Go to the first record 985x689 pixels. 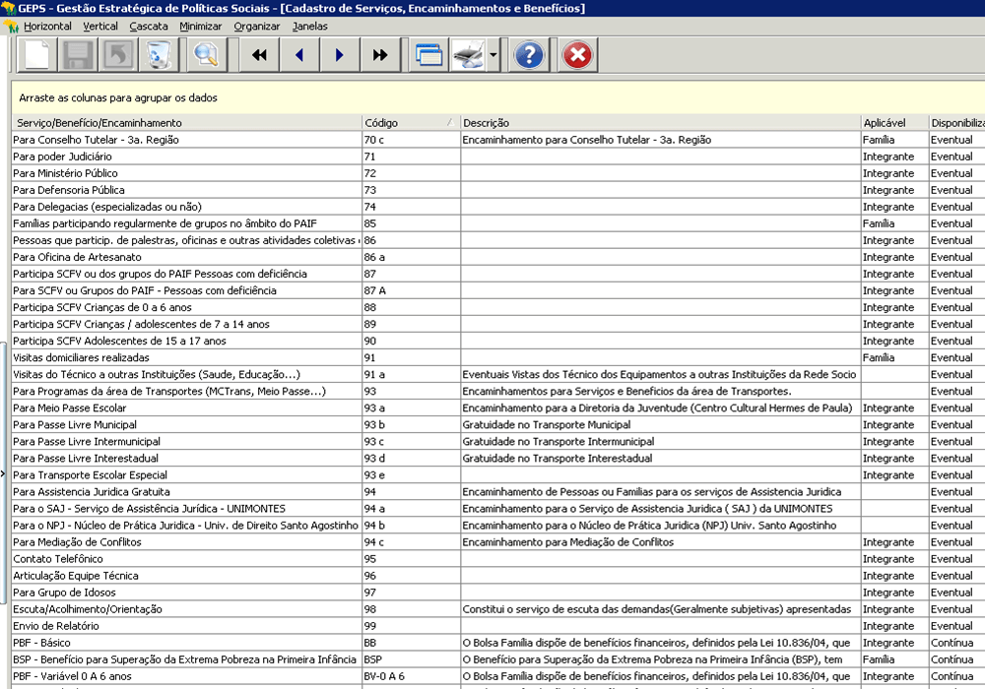tap(259, 54)
